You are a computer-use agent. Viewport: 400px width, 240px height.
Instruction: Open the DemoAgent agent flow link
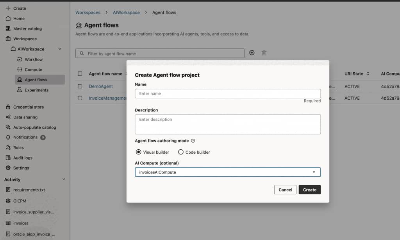tap(101, 86)
